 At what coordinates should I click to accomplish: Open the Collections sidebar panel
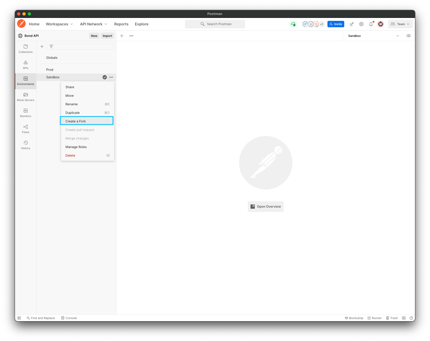tap(26, 49)
